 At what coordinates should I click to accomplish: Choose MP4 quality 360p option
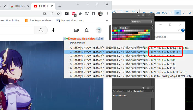pos(128,60)
